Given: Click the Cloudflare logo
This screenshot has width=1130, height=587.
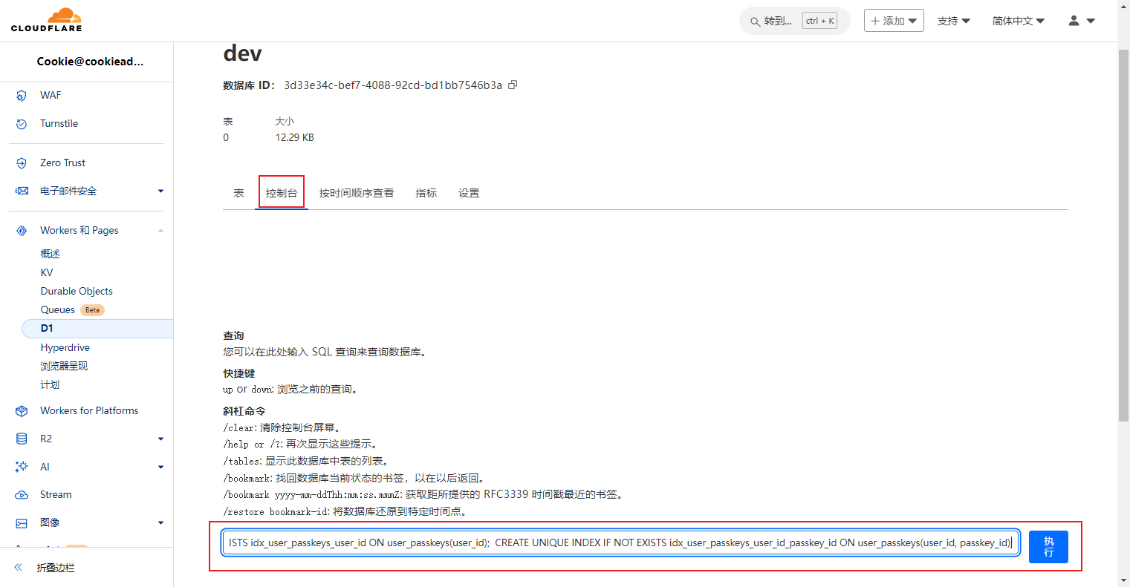Looking at the screenshot, I should click(x=47, y=20).
